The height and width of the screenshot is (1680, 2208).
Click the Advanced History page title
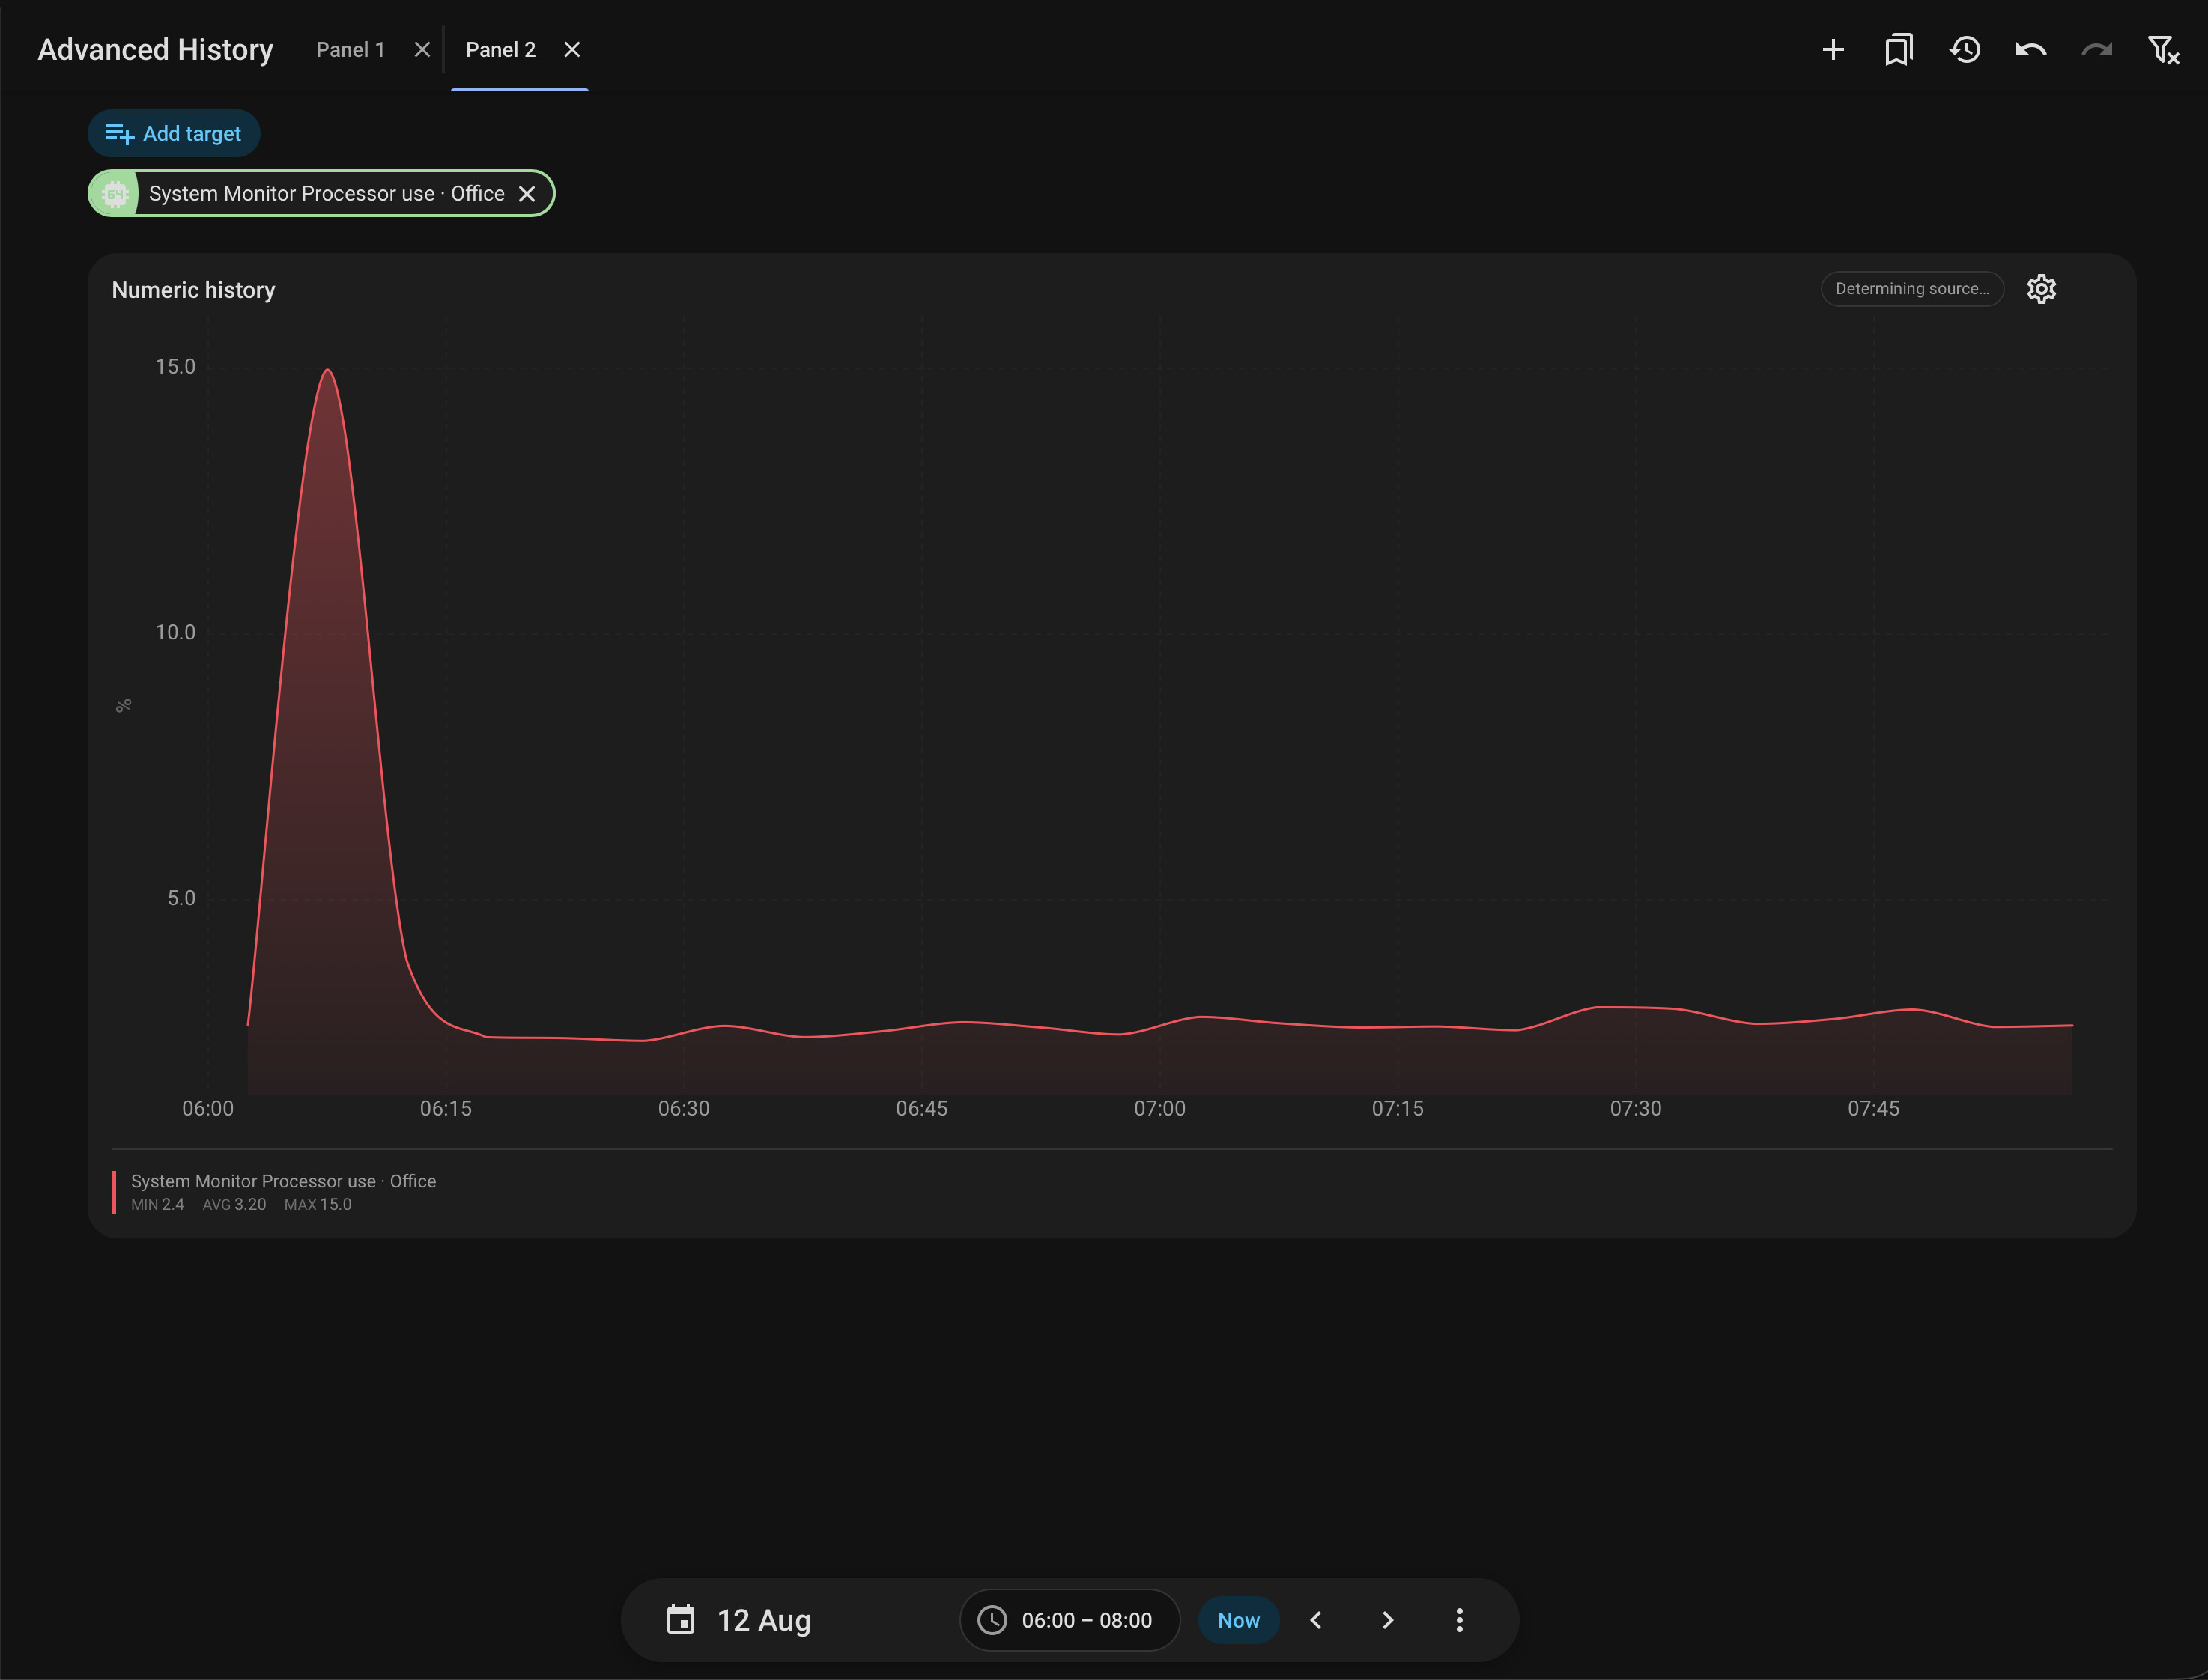click(155, 50)
